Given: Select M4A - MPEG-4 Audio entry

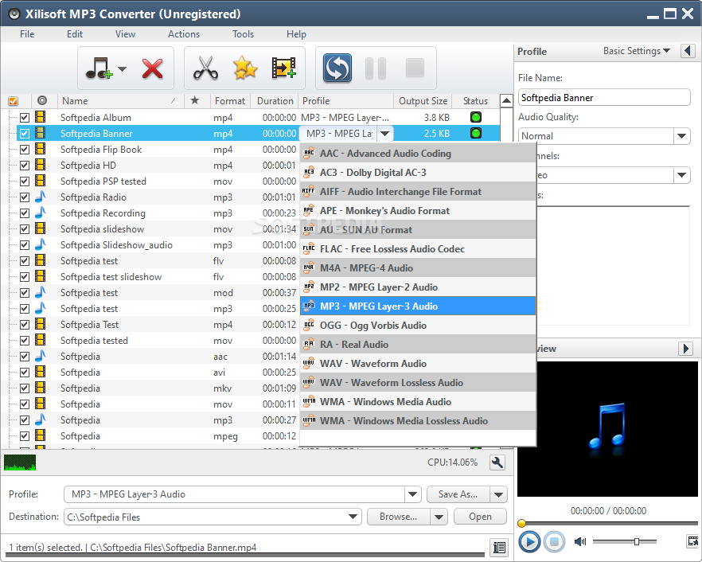Looking at the screenshot, I should coord(418,268).
